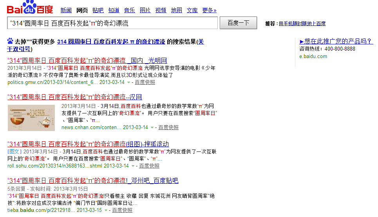This screenshot has height=217, width=378.
Task: Click the 5条回复 - 发帖时间 line
Action: pyautogui.click(x=47, y=189)
